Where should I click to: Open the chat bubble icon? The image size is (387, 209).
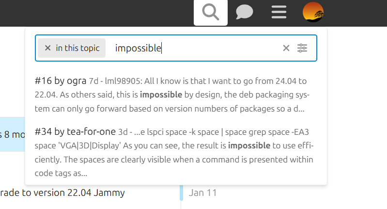click(x=245, y=12)
